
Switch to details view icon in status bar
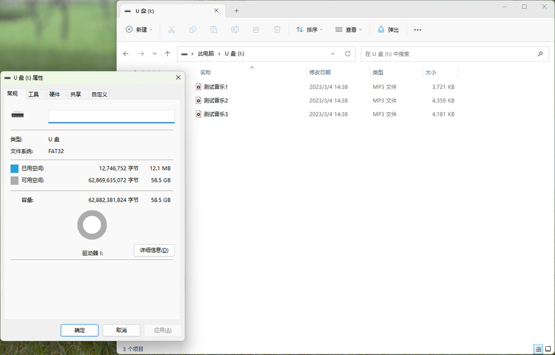(x=538, y=349)
